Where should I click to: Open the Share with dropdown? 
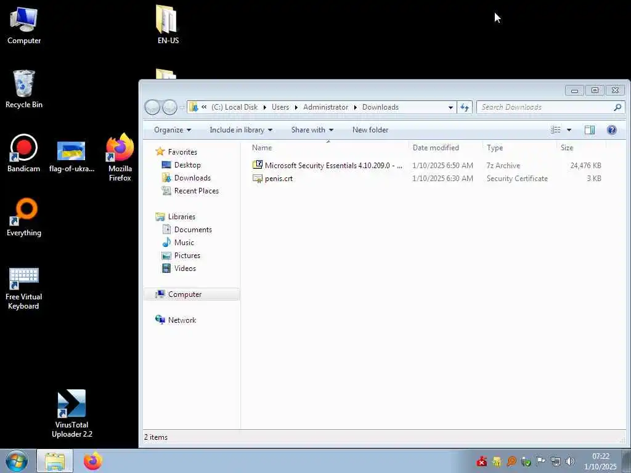(312, 129)
